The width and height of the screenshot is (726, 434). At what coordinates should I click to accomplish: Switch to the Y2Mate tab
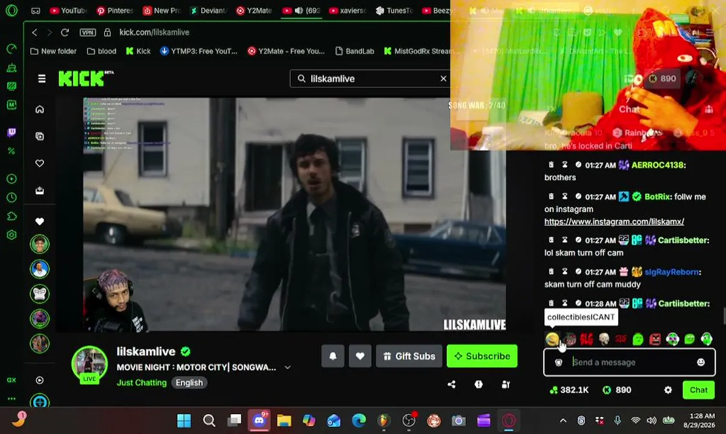254,10
